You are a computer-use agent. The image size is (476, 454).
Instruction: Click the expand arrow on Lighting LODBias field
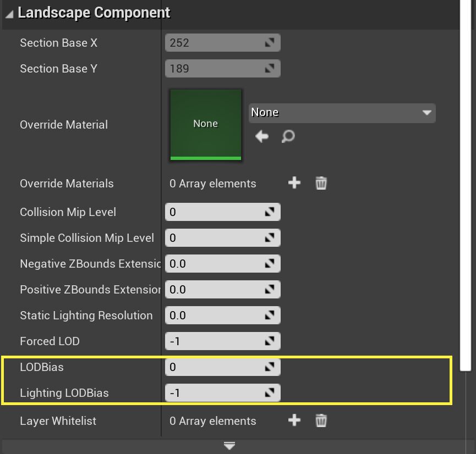(270, 392)
